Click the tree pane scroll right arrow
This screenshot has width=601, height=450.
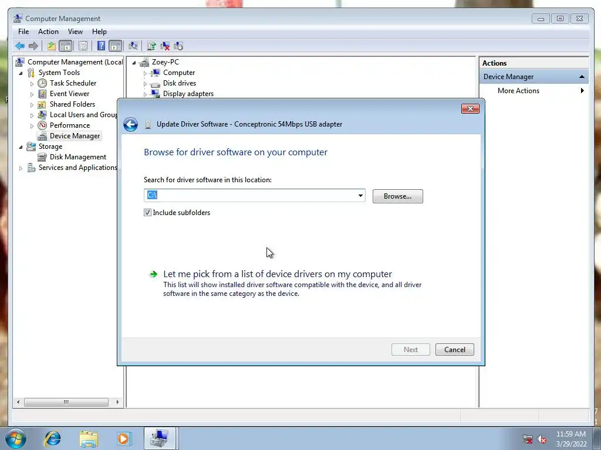coord(117,402)
